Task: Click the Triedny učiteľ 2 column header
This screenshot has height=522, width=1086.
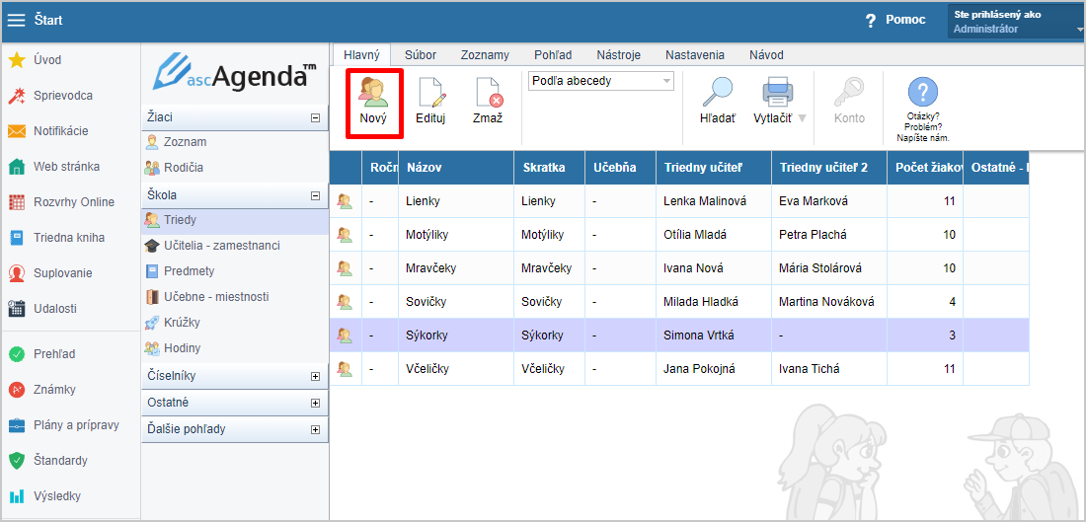Action: tap(829, 168)
